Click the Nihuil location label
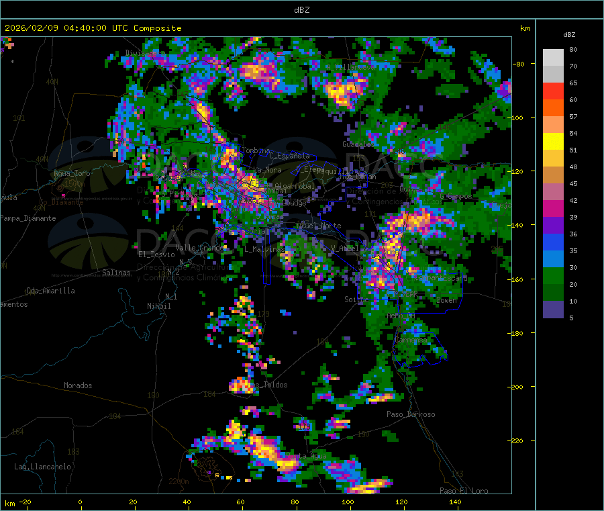This screenshot has width=604, height=511. pos(158,306)
